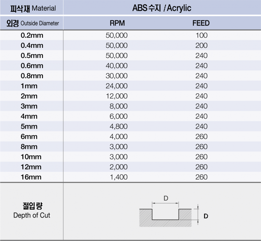Select the 30,000 RPM cell
The width and height of the screenshot is (261, 241).
(x=117, y=76)
